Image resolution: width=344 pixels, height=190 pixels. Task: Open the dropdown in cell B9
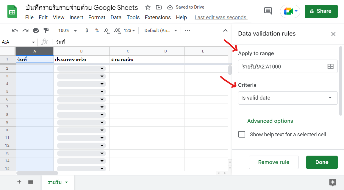[102, 122]
